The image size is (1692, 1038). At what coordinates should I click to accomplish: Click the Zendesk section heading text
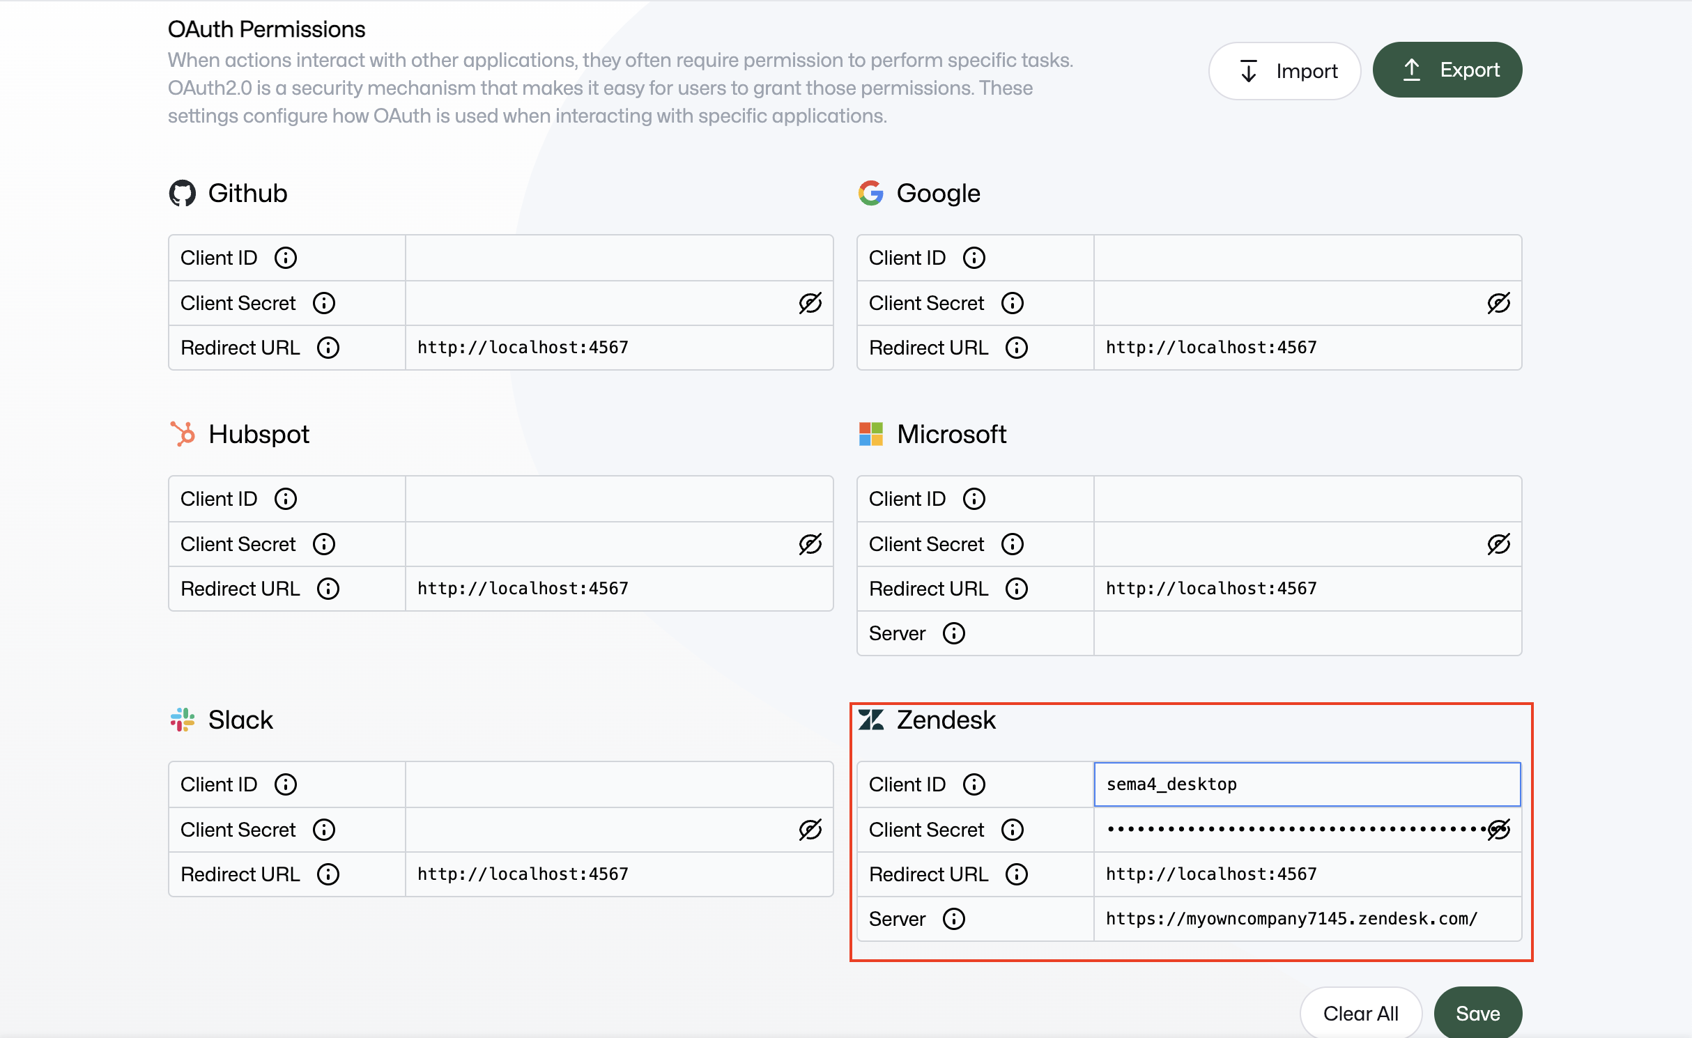tap(946, 720)
